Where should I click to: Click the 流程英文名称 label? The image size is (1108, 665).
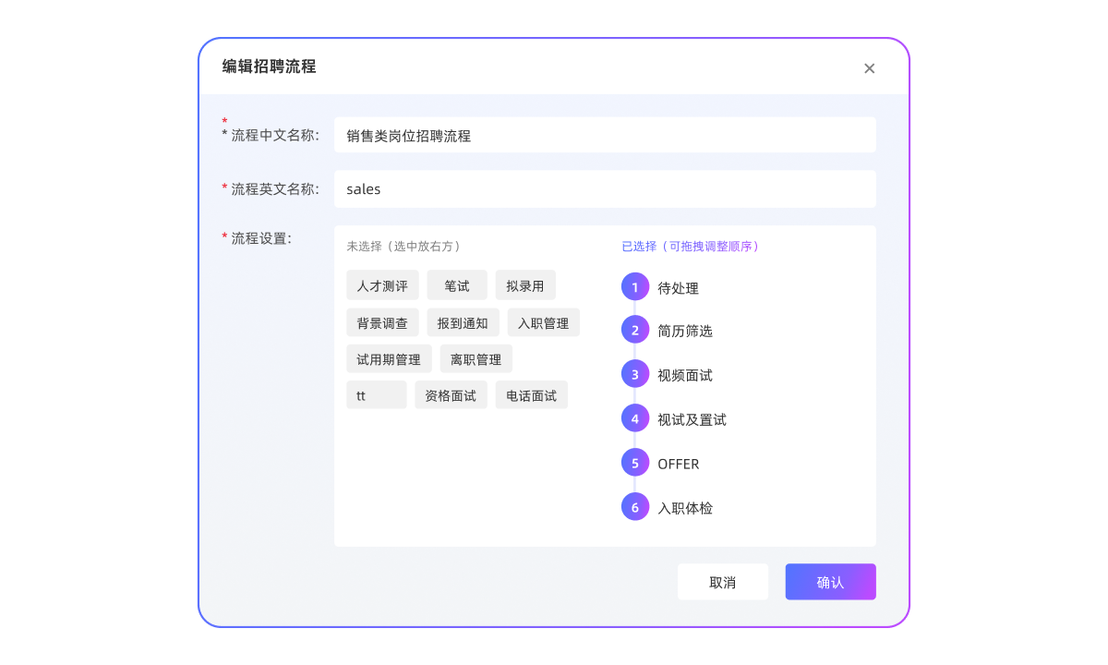[x=275, y=188]
